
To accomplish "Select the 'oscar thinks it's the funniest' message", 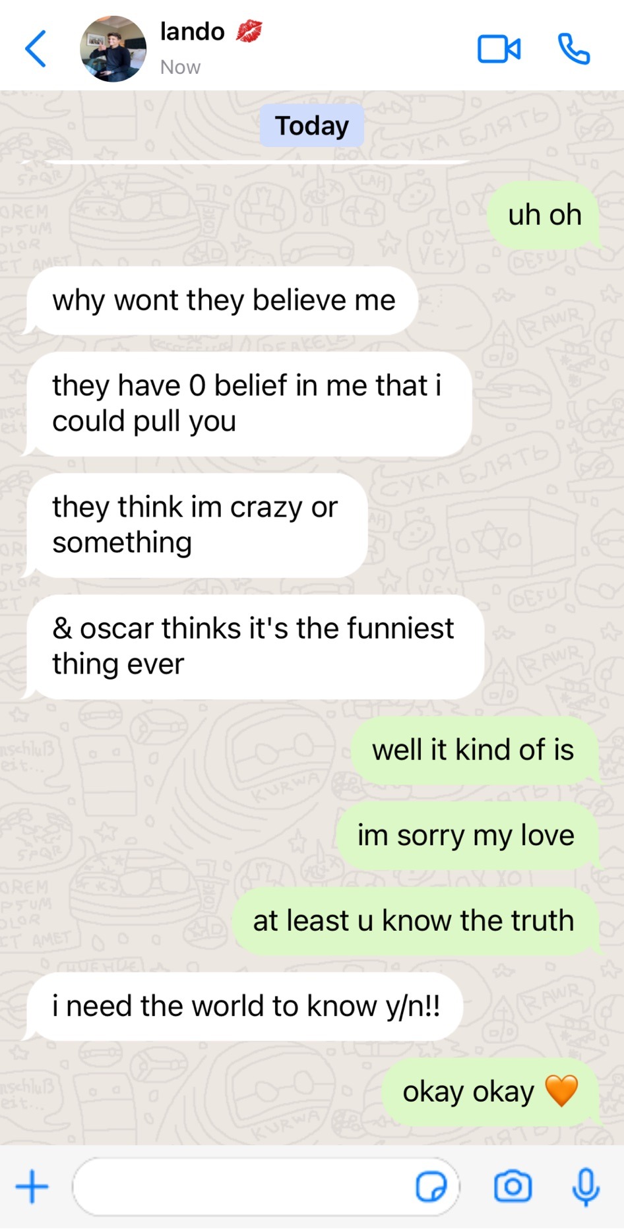I will [254, 646].
